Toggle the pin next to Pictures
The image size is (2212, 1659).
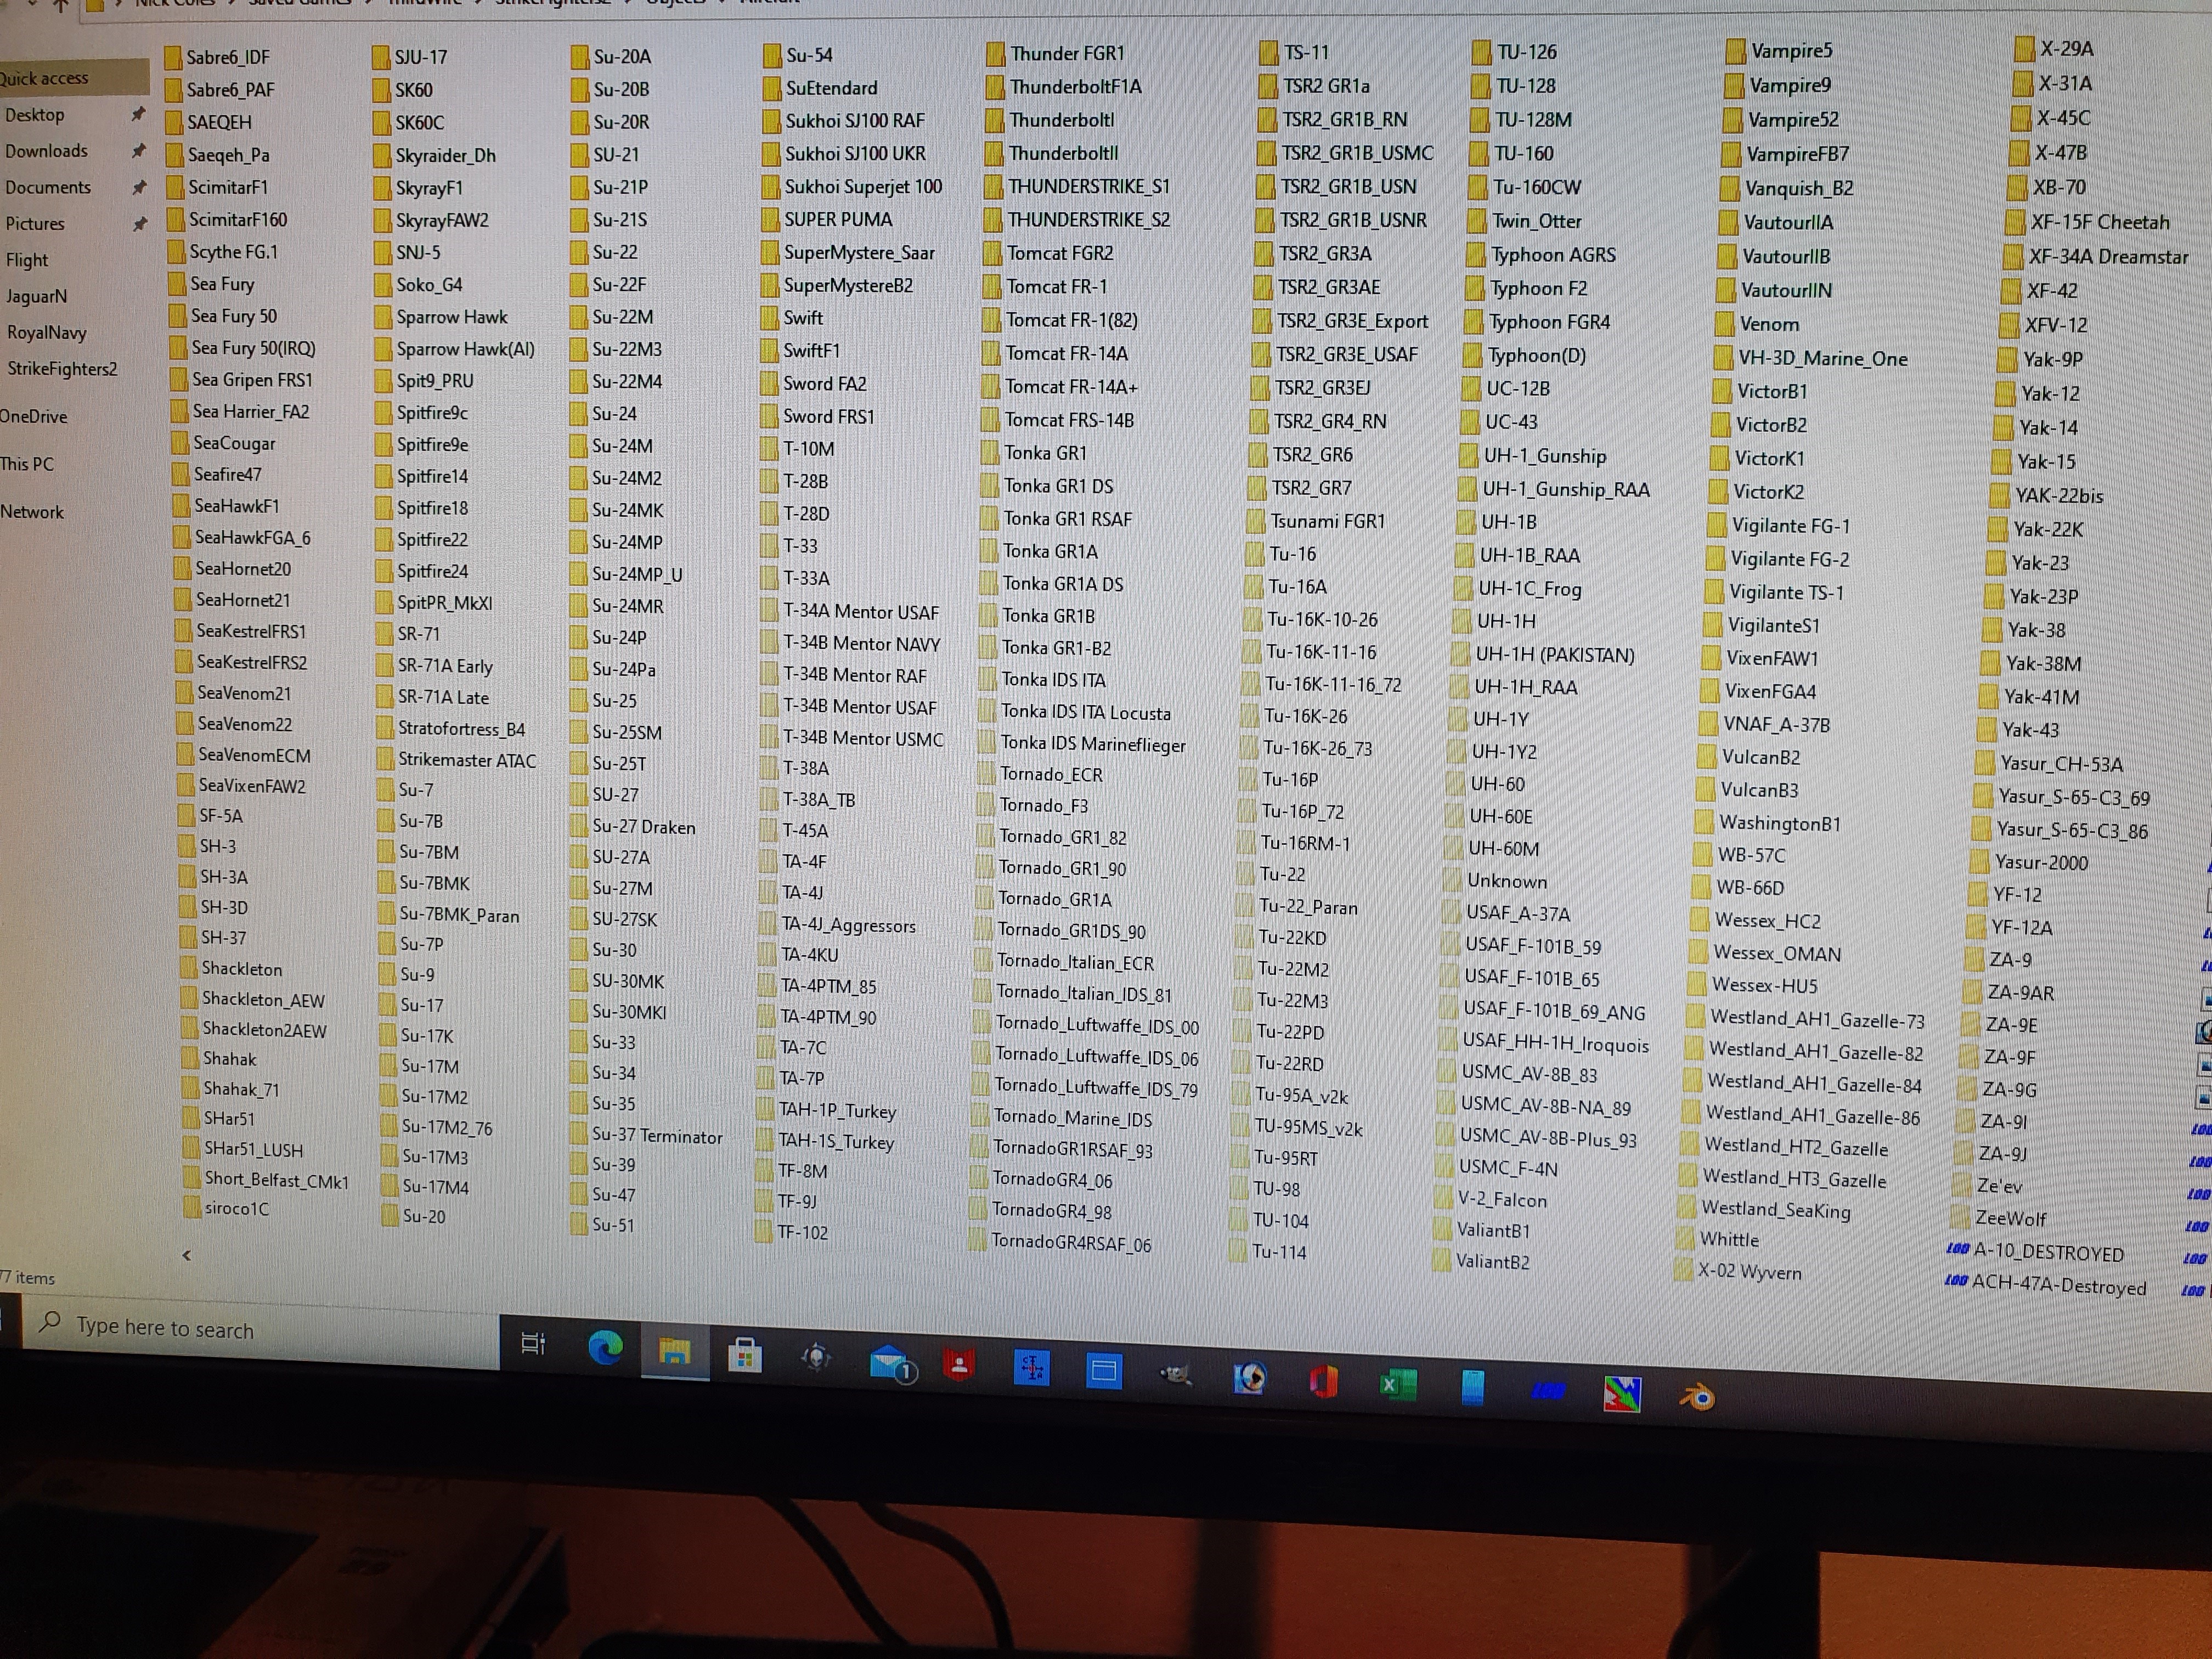[139, 223]
